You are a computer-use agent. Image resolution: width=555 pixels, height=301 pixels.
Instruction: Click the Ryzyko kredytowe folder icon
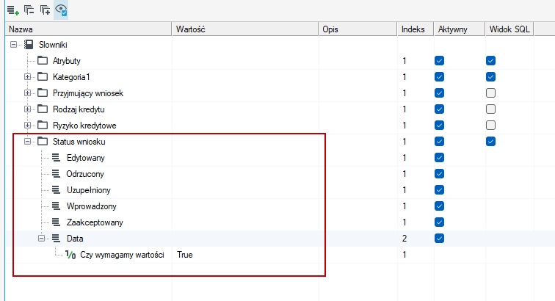click(43, 126)
